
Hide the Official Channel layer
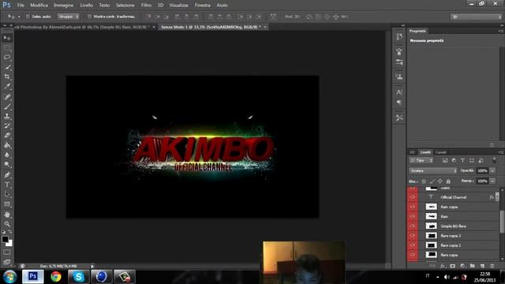point(412,197)
